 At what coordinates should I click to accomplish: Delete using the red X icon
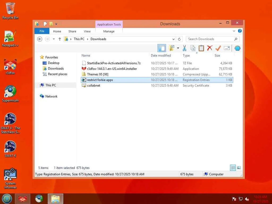tap(210, 48)
